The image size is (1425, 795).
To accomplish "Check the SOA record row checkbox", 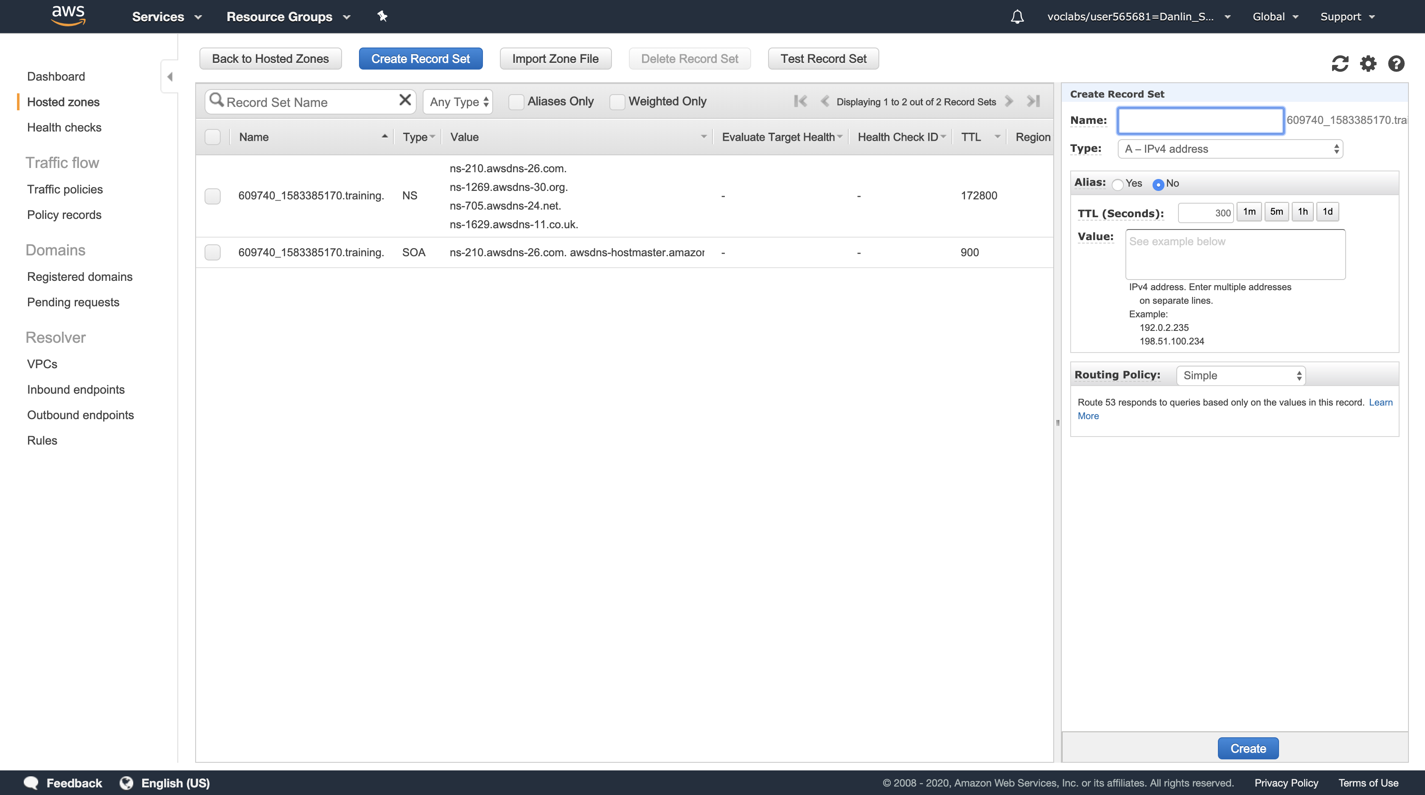I will 213,253.
